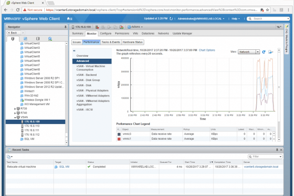294x196 pixels.
Task: Open the View Network dropdown
Action: (x=249, y=52)
